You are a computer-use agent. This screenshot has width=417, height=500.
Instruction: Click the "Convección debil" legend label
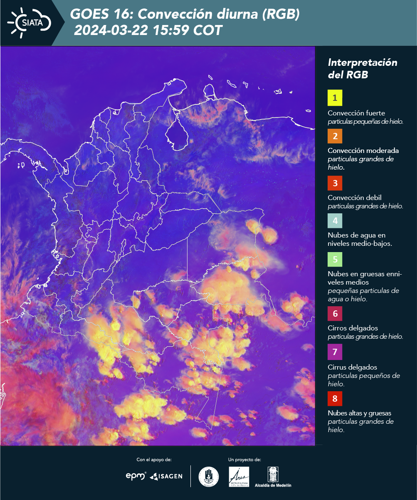[x=355, y=198]
